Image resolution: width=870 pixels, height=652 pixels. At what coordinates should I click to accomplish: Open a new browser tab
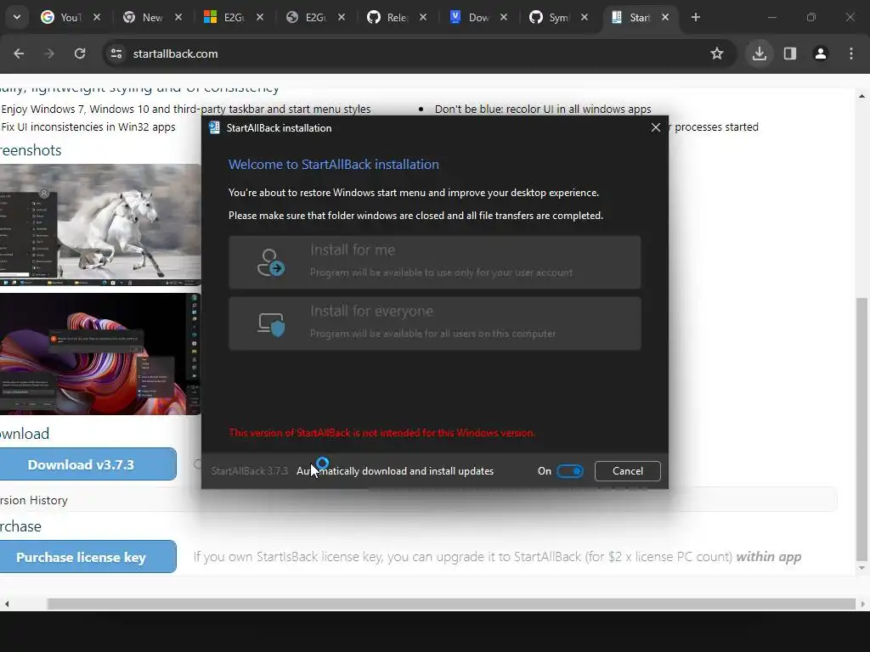(x=696, y=17)
